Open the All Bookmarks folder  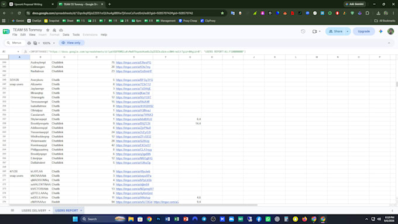point(385,21)
